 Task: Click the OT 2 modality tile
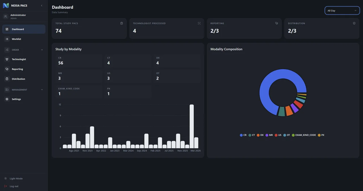click(177, 76)
